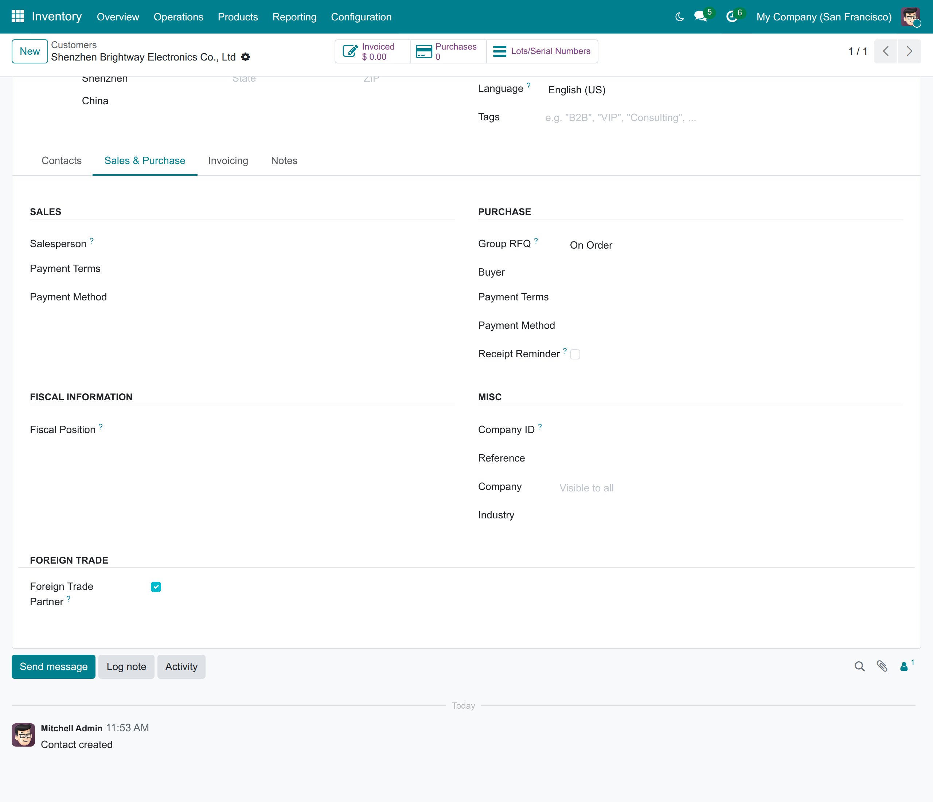This screenshot has height=802, width=933.
Task: Open Fiscal Position help question mark
Action: coord(101,427)
